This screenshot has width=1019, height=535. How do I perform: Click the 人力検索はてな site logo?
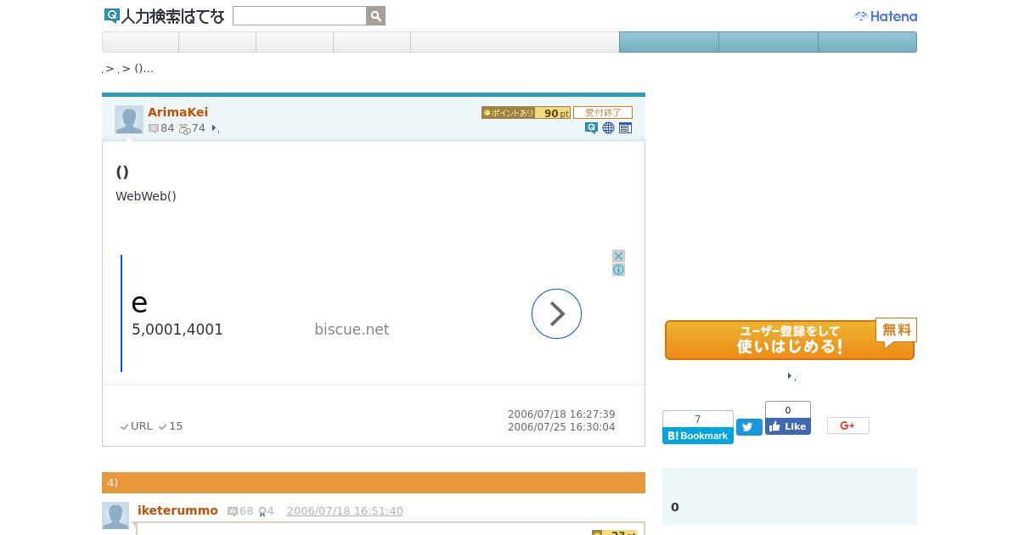(x=165, y=16)
